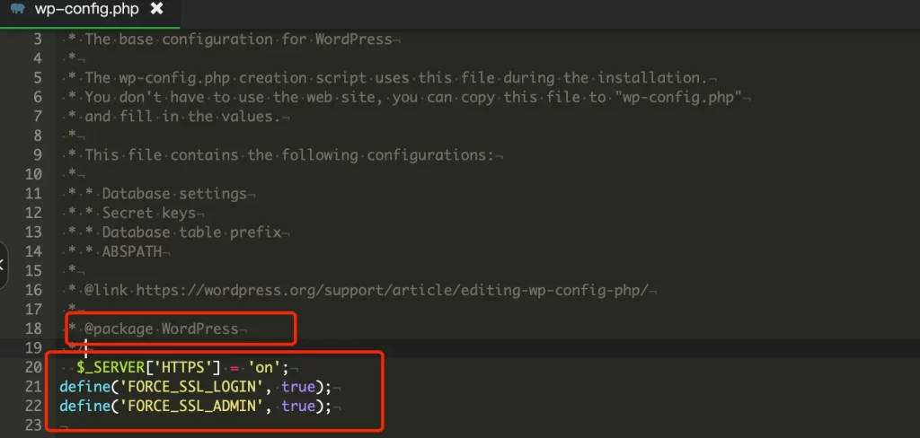Select line number 3 in the gutter

[x=38, y=39]
